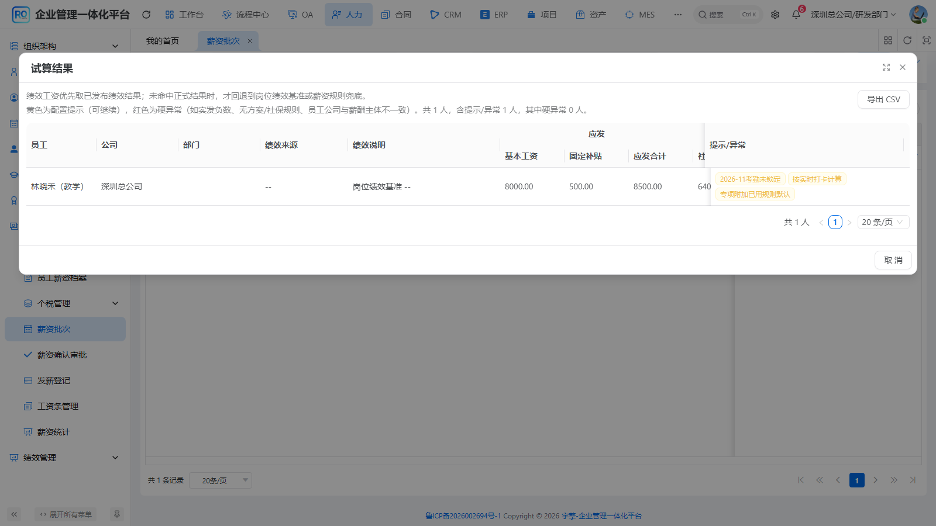The width and height of the screenshot is (936, 526).
Task: Open the more modules ellipsis icon
Action: pyautogui.click(x=678, y=15)
